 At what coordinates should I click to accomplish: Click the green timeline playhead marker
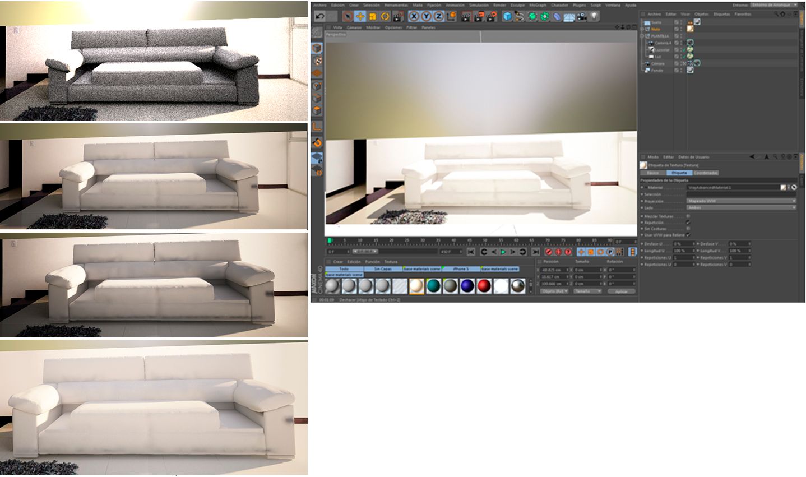point(330,240)
